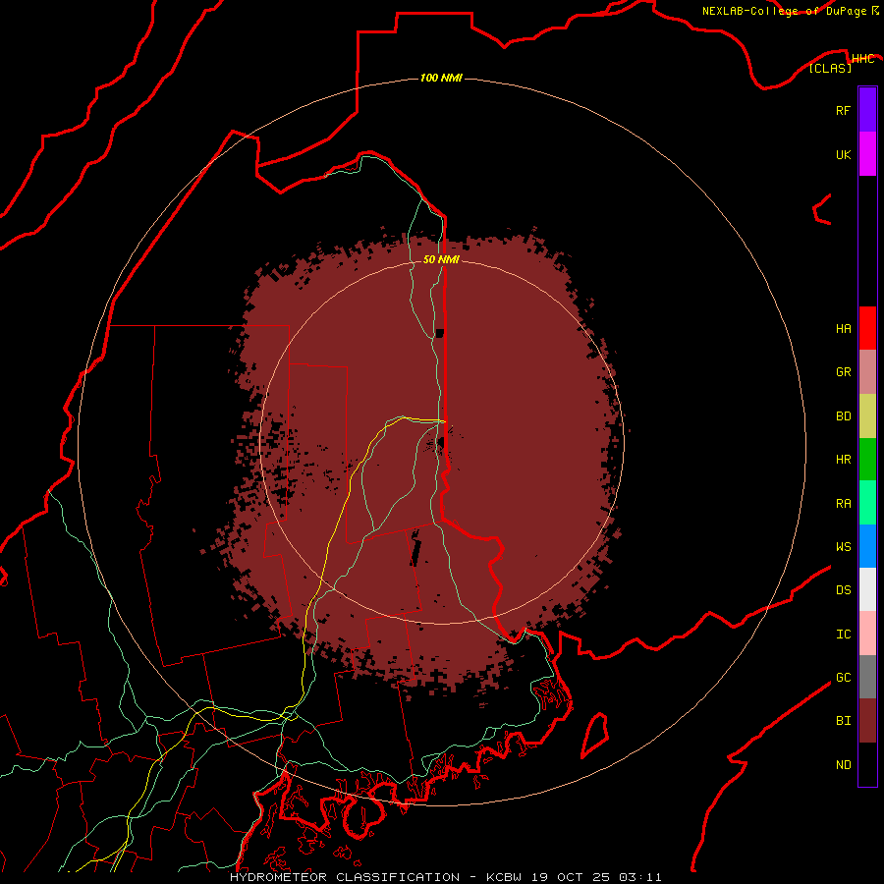Click the UK legend label

tap(843, 155)
